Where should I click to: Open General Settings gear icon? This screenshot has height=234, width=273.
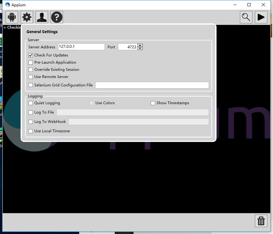[27, 17]
